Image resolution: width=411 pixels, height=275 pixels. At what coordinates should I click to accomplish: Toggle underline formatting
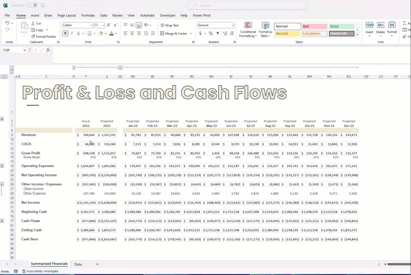click(79, 33)
